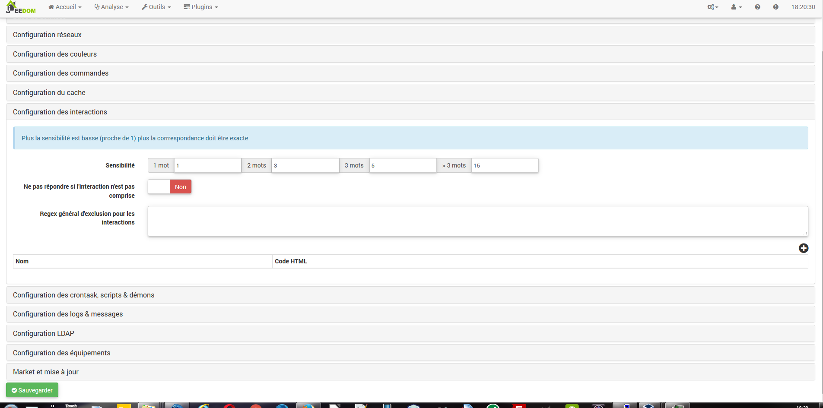The image size is (823, 408).
Task: Click the green Sauvegarder button
Action: [32, 390]
